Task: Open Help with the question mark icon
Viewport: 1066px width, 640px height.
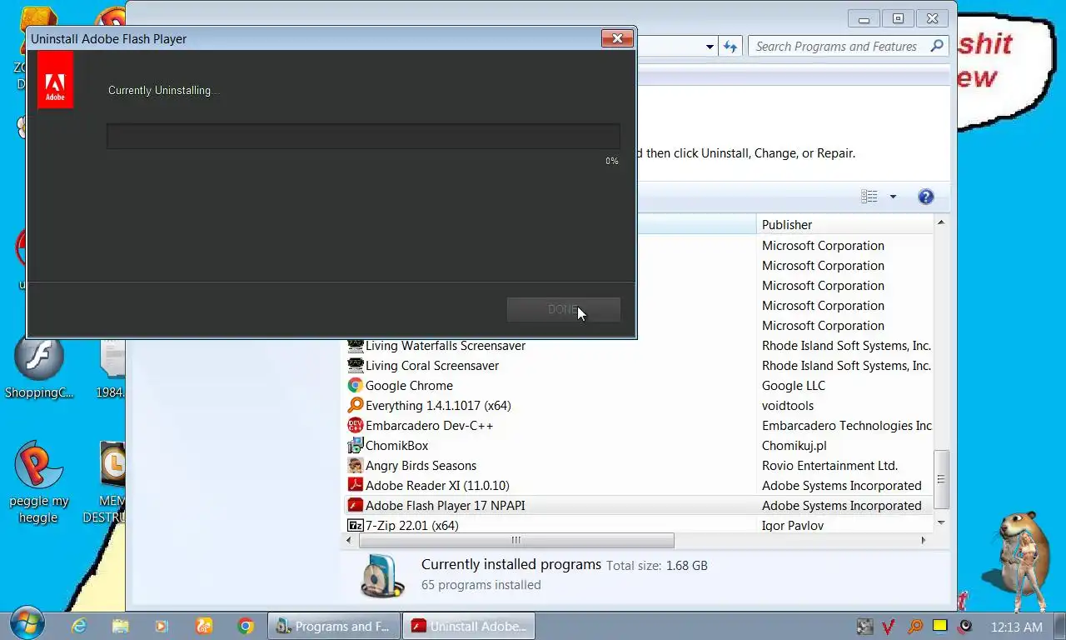Action: 925,197
